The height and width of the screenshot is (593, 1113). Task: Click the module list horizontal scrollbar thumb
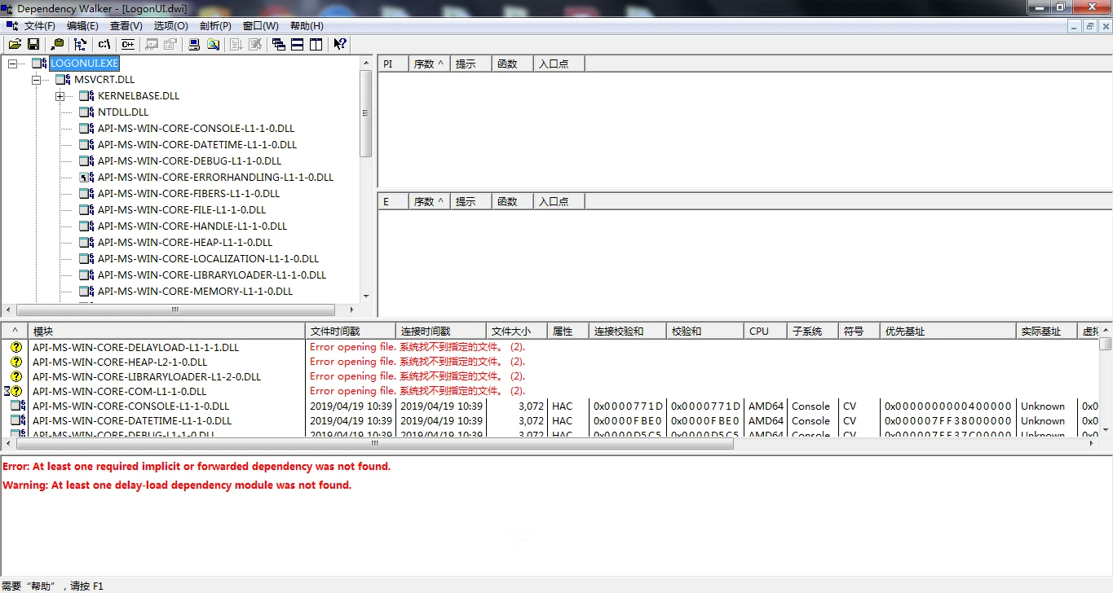point(374,444)
